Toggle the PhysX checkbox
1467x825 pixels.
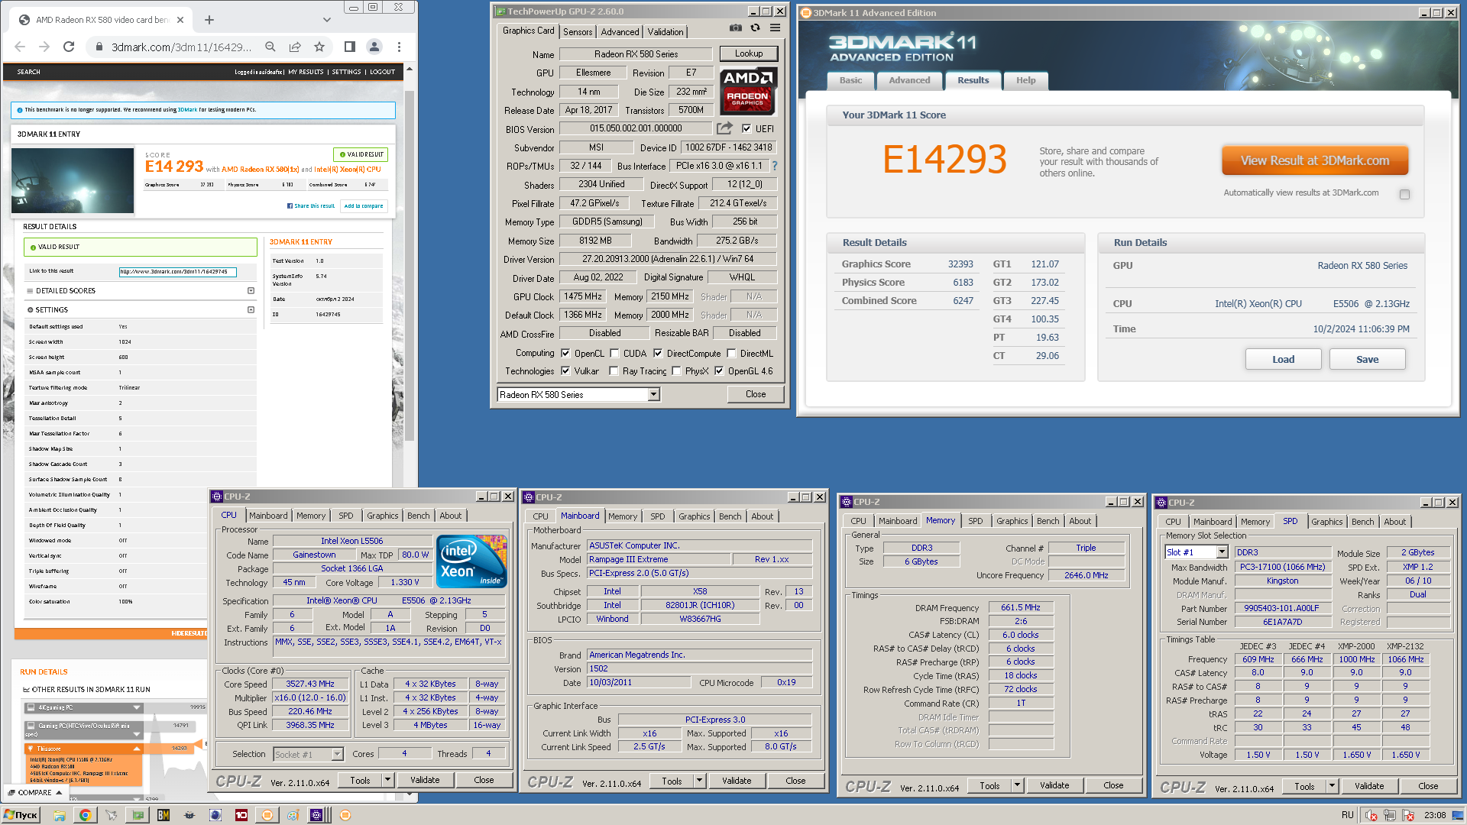[x=676, y=371]
